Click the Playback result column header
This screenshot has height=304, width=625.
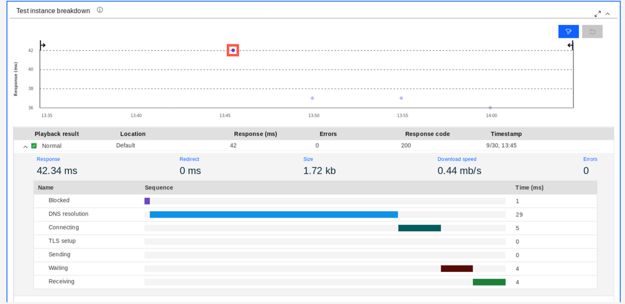56,134
